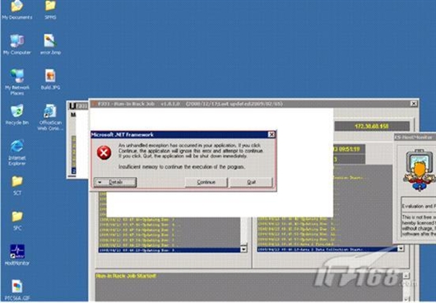Click 'Run-In Rack Job Started' status text

(x=126, y=276)
